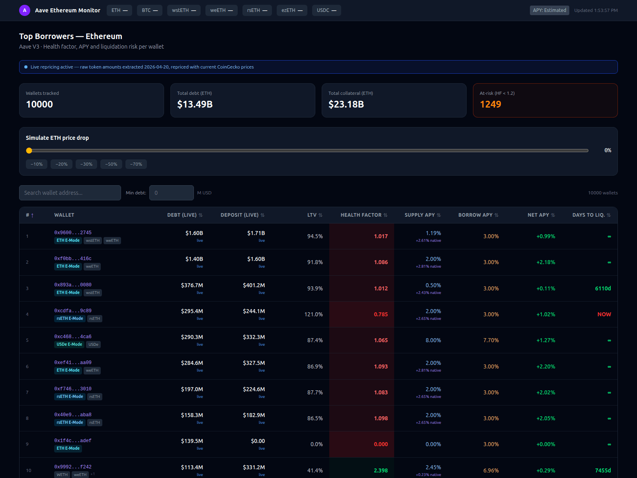Image resolution: width=637 pixels, height=478 pixels.
Task: Sort by the # column arrow
Action: tap(32, 215)
